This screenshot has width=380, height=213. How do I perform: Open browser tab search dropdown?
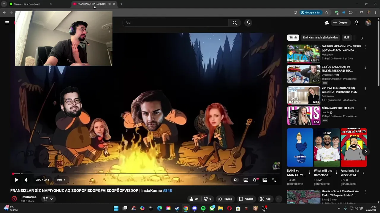(4, 4)
